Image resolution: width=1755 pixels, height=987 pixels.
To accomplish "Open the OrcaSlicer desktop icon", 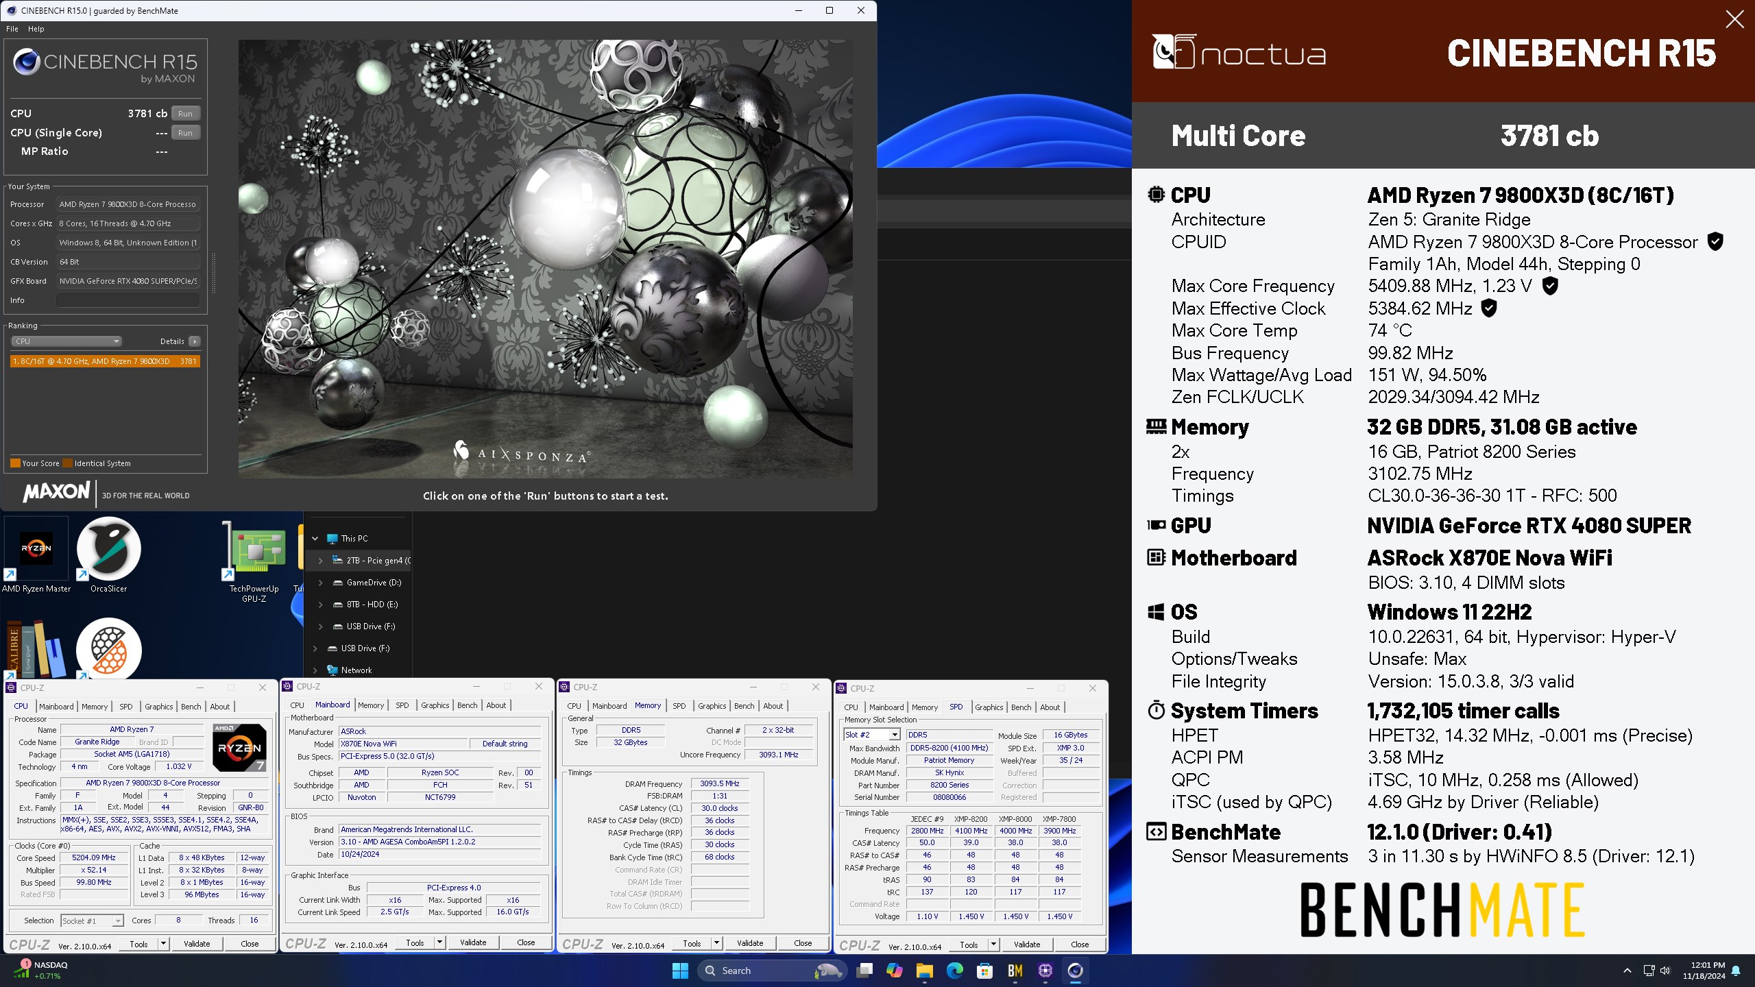I will 108,555.
